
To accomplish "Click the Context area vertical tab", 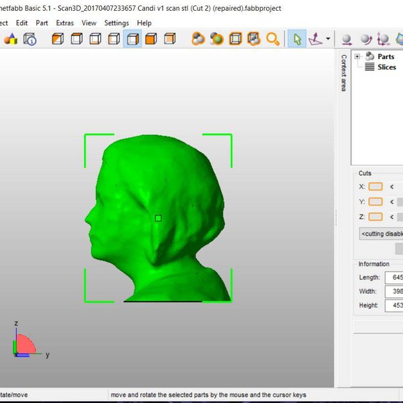I will (x=343, y=73).
